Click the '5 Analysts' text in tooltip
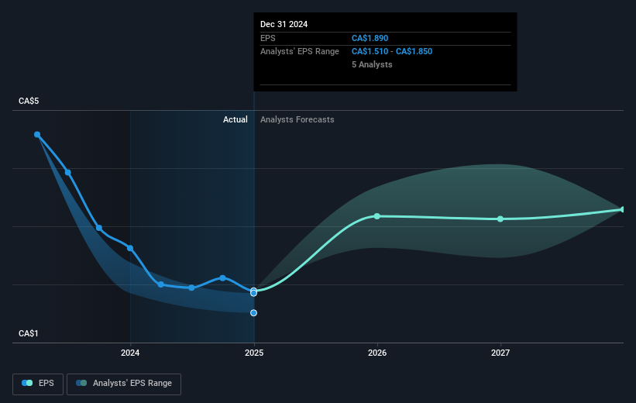Image resolution: width=636 pixels, height=403 pixels. pos(372,64)
